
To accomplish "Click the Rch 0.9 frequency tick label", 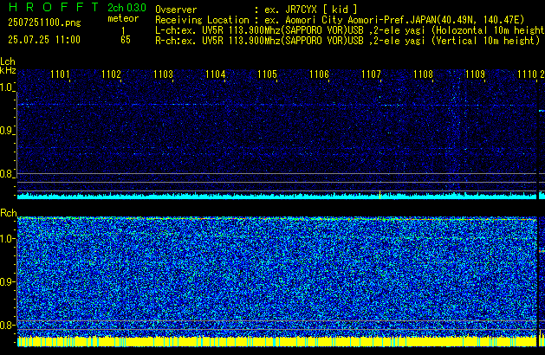I will 7,281.
